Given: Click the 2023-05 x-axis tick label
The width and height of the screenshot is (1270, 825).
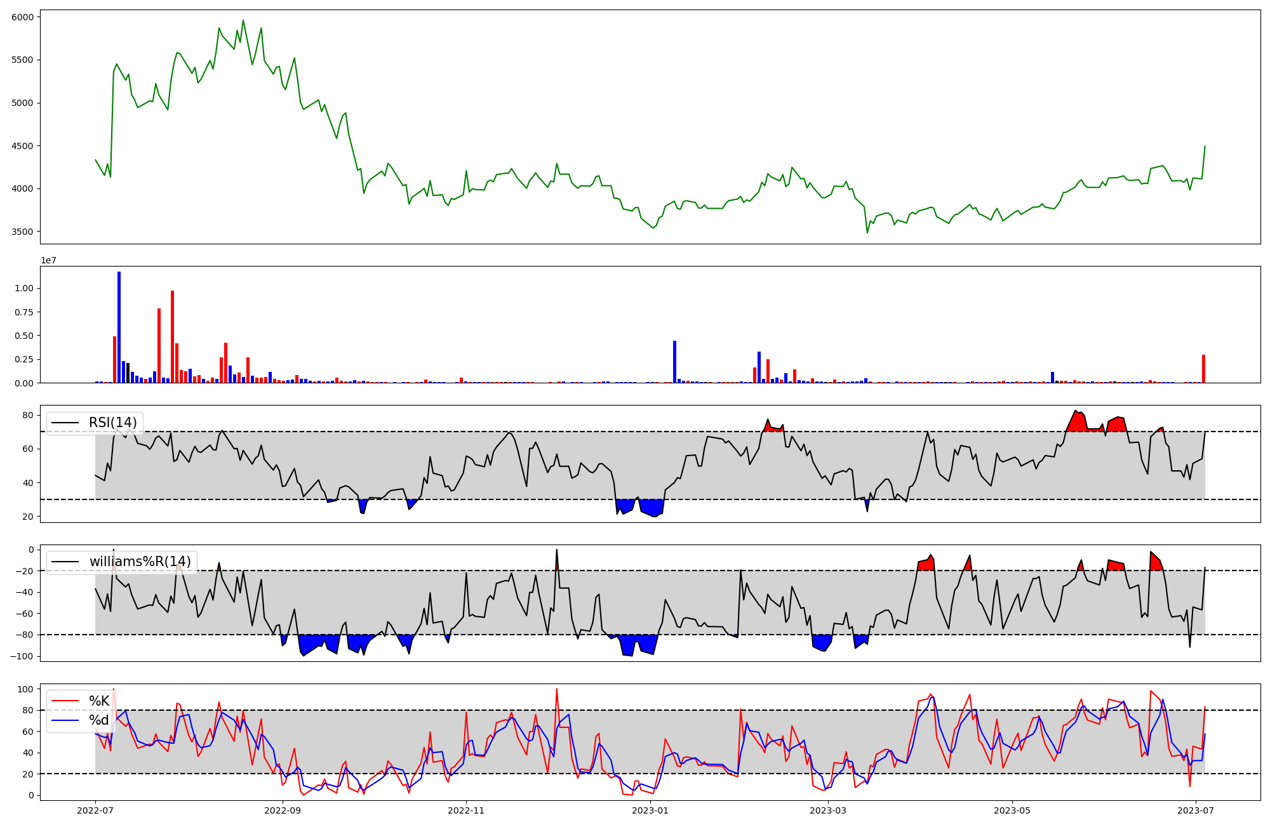Looking at the screenshot, I should click(1012, 810).
